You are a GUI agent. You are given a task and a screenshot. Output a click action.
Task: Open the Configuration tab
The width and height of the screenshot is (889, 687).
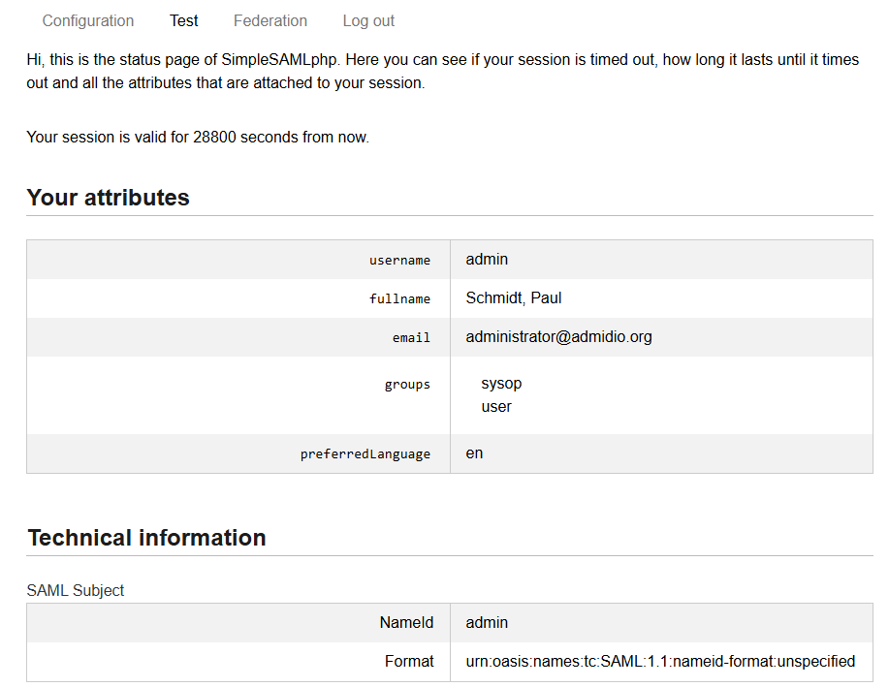click(x=88, y=20)
